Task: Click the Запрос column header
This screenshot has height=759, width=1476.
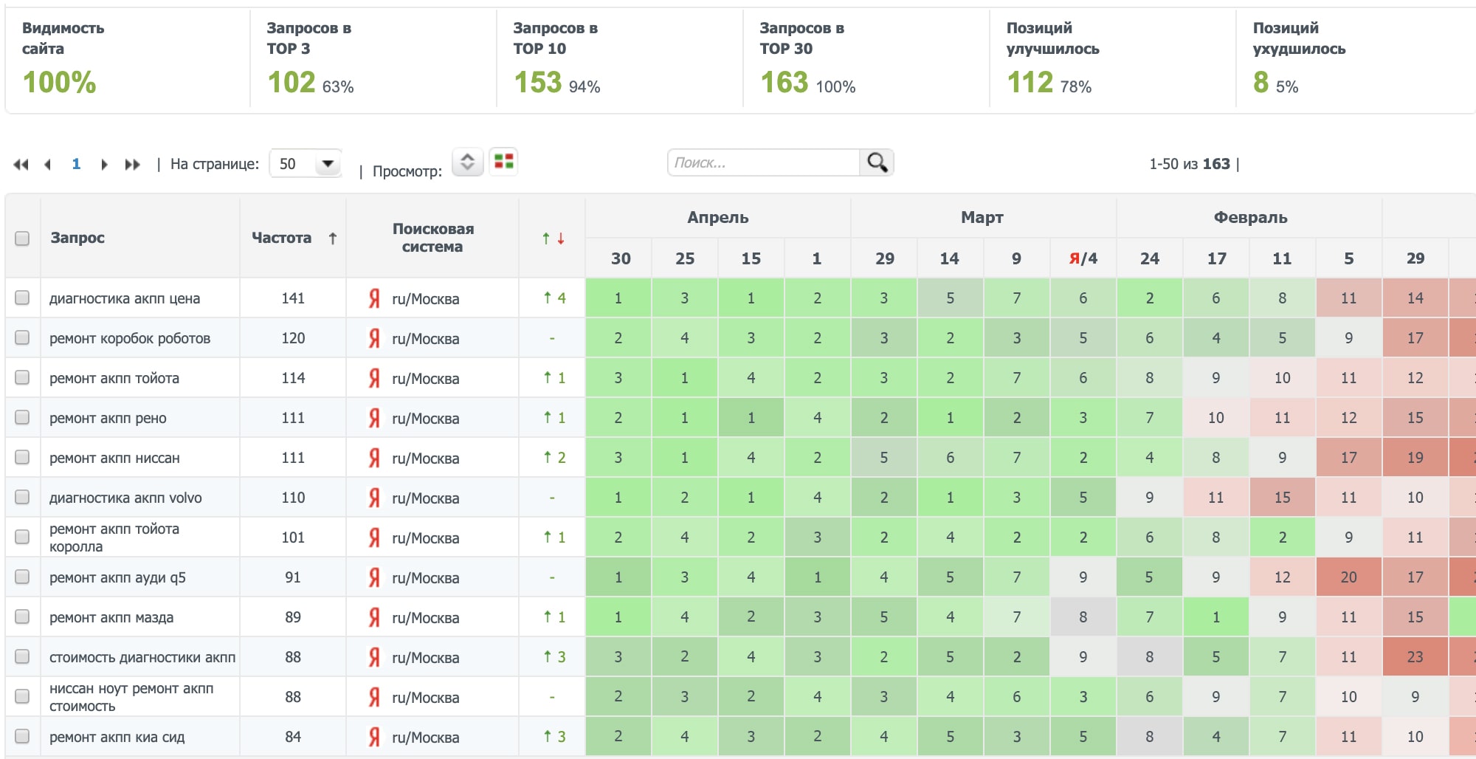Action: point(77,238)
